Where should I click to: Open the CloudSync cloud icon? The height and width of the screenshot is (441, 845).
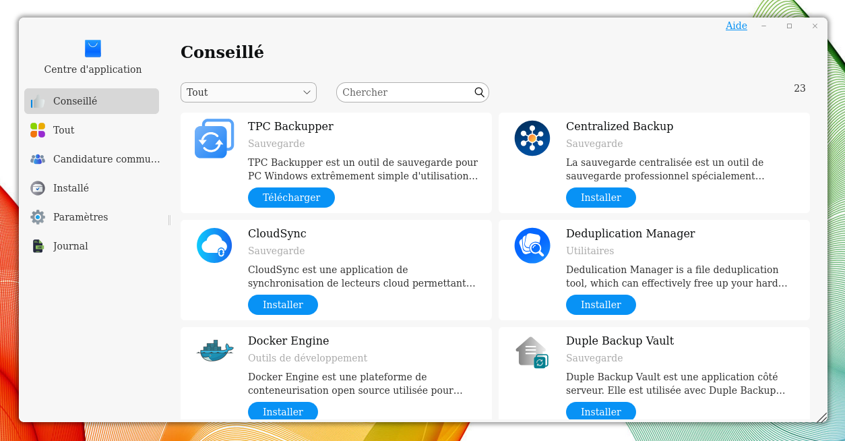(214, 245)
